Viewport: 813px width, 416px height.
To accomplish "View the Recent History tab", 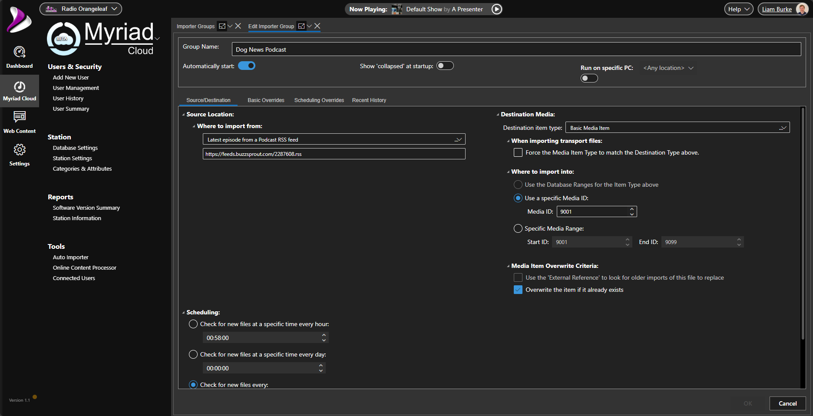I will (369, 100).
